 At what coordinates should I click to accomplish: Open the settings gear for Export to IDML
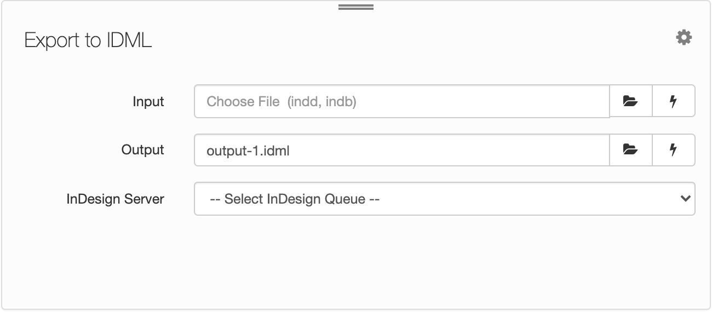[x=684, y=38]
